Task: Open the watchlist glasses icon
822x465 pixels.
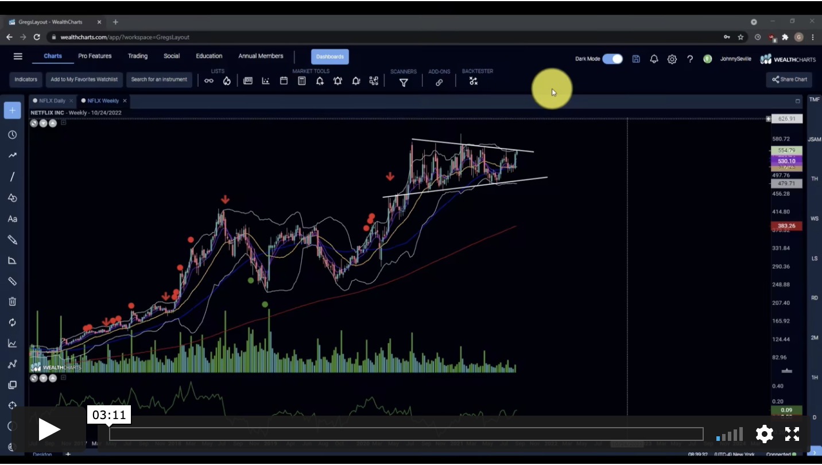Action: (209, 81)
